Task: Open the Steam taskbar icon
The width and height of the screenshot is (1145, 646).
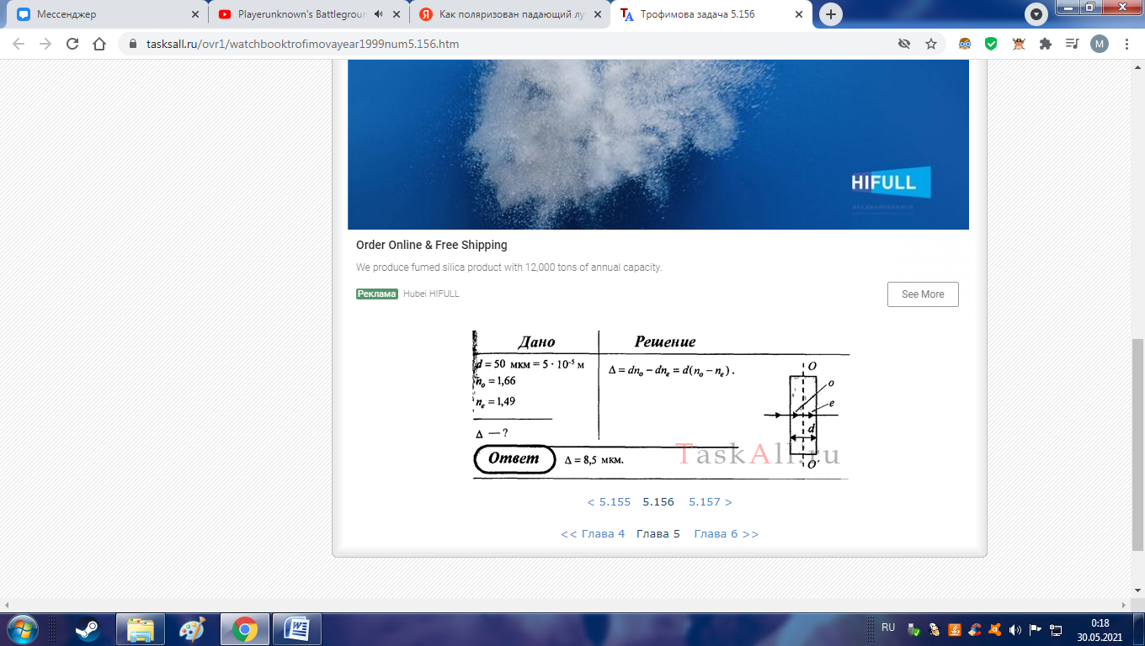Action: [x=88, y=629]
